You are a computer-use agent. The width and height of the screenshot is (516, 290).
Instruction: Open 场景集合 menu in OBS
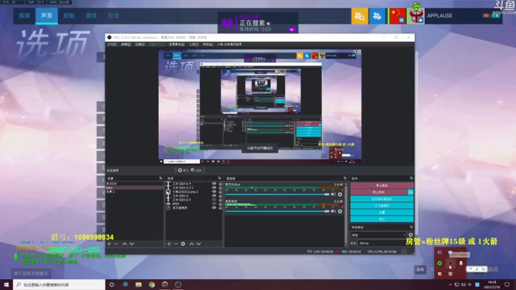(177, 44)
